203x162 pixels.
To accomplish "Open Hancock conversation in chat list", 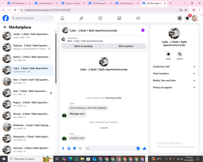I will tap(27, 150).
